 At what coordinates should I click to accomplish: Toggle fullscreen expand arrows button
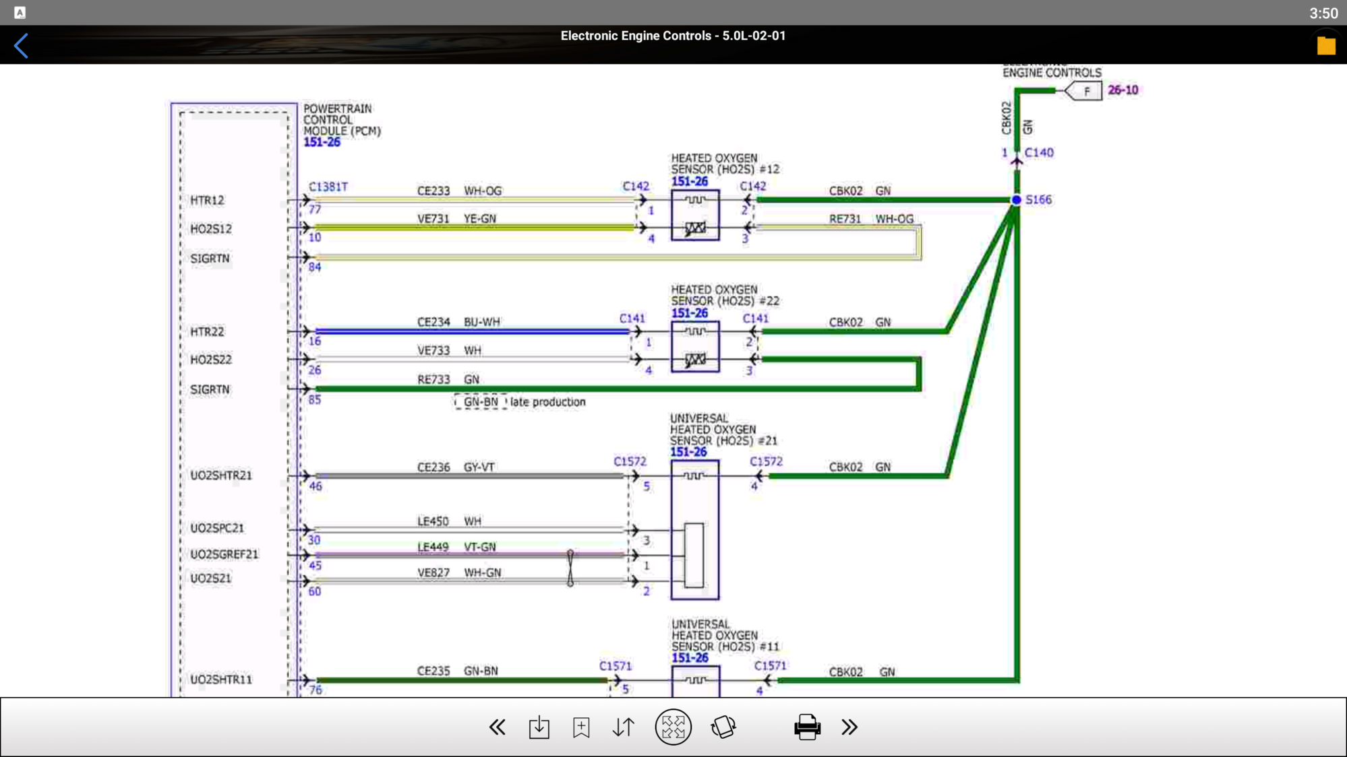pos(673,727)
